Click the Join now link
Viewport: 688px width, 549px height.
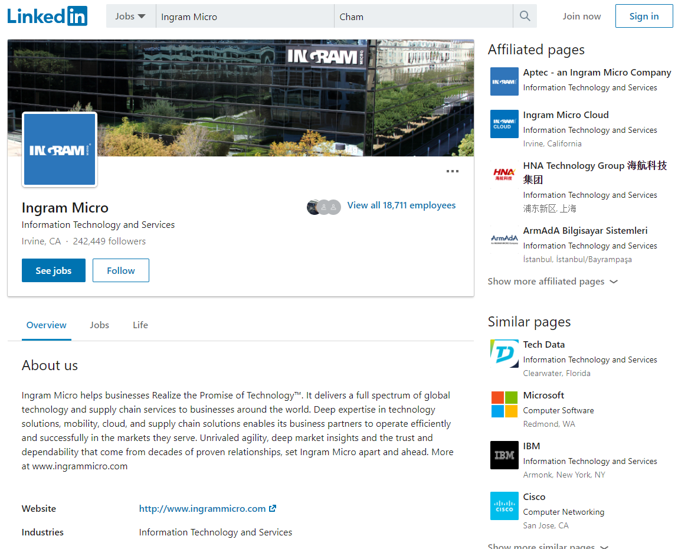point(582,17)
